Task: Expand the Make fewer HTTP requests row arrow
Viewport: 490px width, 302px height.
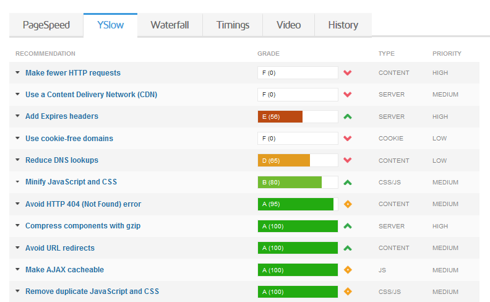Action: [17, 72]
